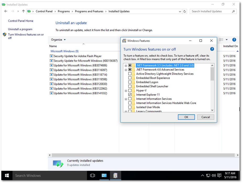Click the Windows Features title bar icon

click(124, 41)
